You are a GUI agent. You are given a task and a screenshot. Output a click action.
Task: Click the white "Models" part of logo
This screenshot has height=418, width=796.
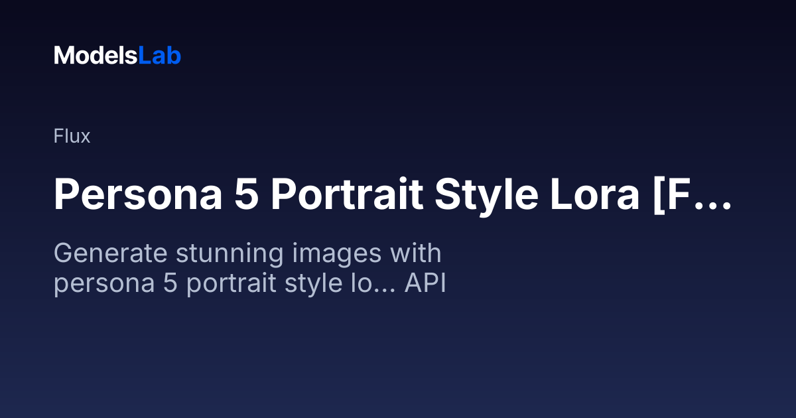(96, 56)
